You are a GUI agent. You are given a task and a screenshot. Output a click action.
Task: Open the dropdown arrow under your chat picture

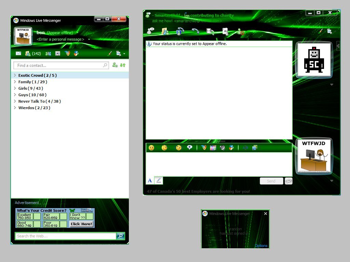click(332, 181)
